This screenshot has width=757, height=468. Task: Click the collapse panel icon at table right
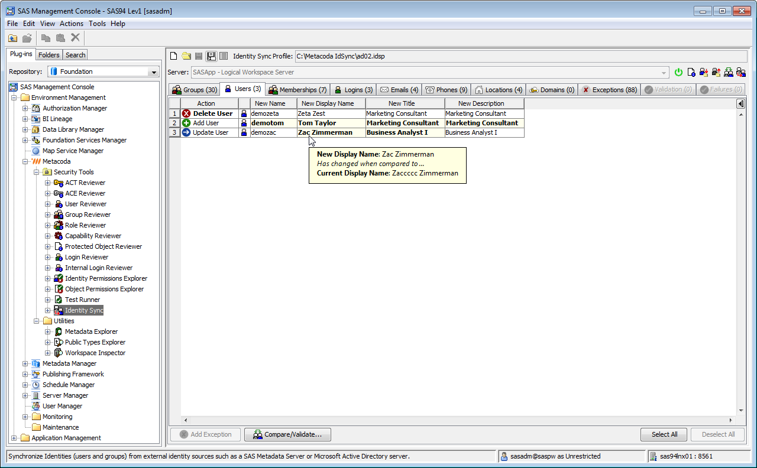click(740, 103)
